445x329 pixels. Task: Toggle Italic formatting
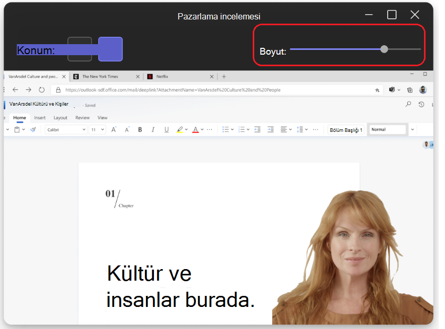pyautogui.click(x=153, y=130)
